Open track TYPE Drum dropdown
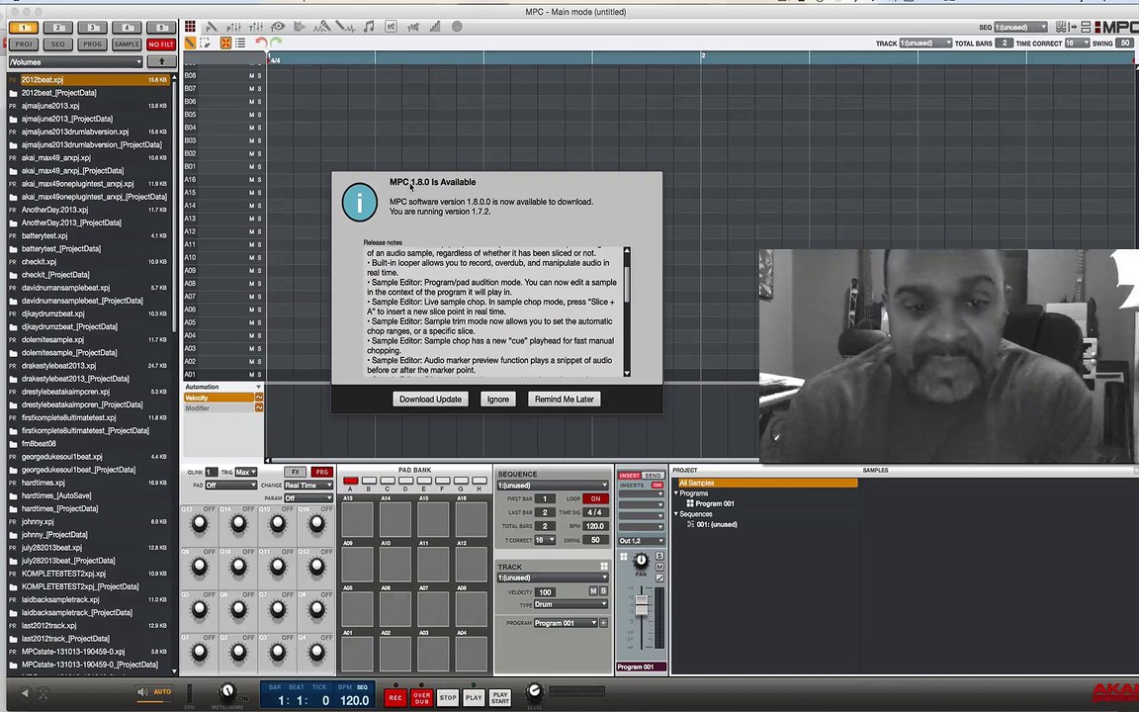1139x712 pixels. (x=569, y=604)
